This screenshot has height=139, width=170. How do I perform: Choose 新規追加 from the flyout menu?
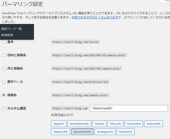pos(7,35)
